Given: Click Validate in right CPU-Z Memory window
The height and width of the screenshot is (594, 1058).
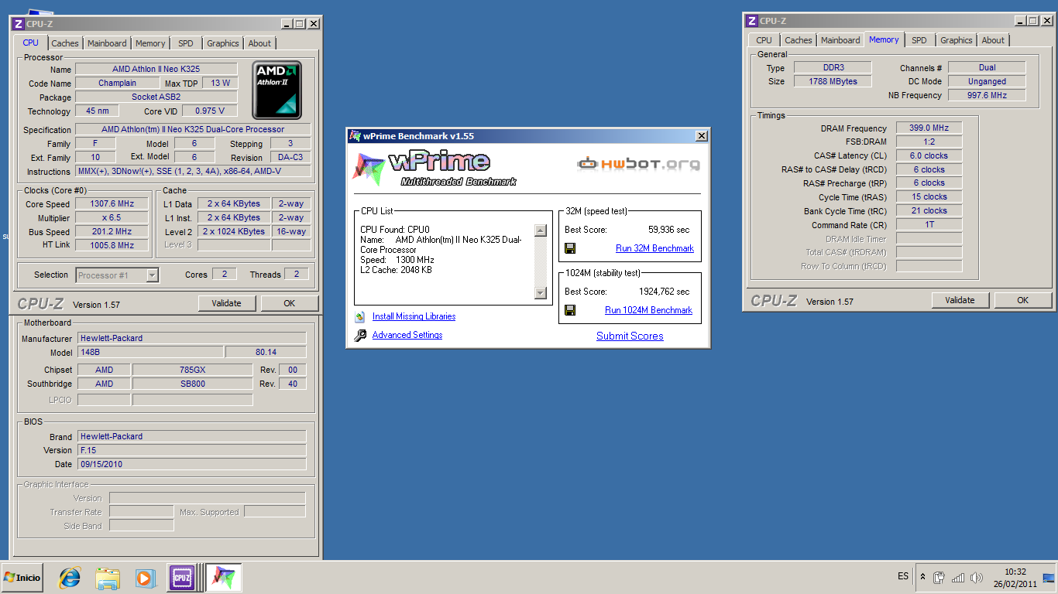Looking at the screenshot, I should click(960, 300).
